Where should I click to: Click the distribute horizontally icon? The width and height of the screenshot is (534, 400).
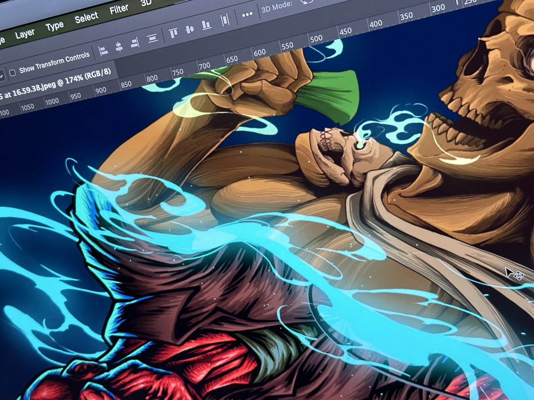pos(225,20)
